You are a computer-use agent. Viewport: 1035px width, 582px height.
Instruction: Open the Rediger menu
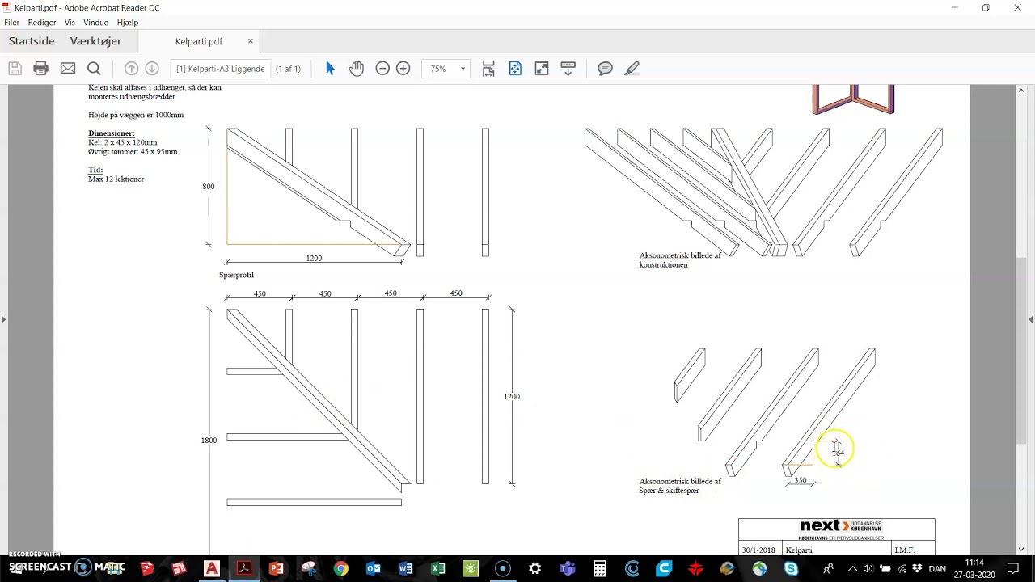42,23
